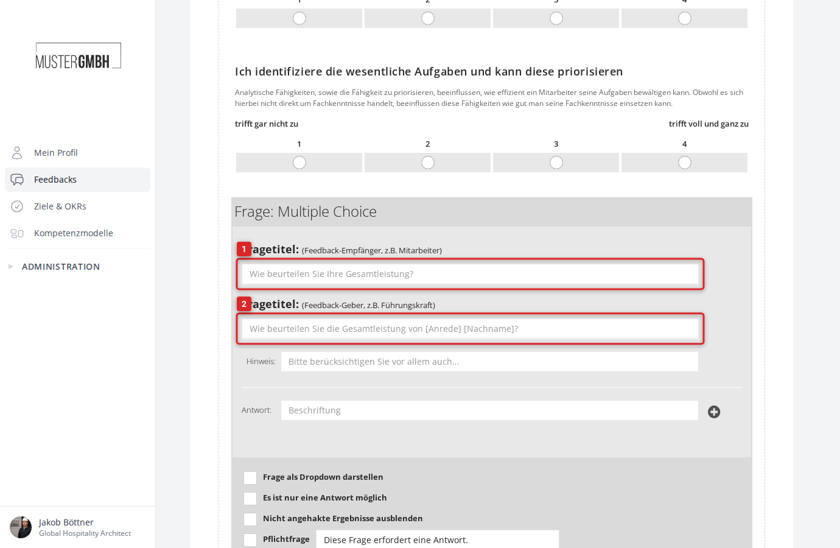Click the MusterGmbH logo
The width and height of the screenshot is (840, 548).
coord(78,56)
